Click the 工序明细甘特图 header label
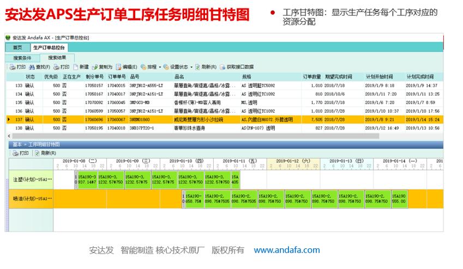The image size is (463, 269). pos(44,144)
